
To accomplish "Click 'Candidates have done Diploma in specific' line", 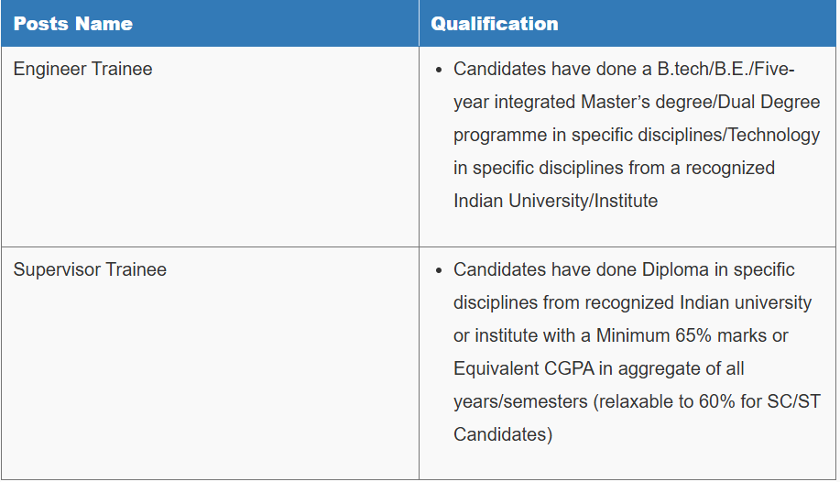I will [x=624, y=269].
